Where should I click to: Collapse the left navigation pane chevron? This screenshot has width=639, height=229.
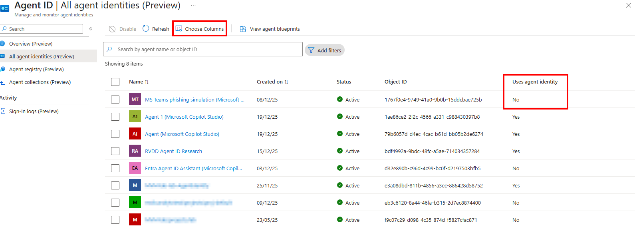[91, 29]
